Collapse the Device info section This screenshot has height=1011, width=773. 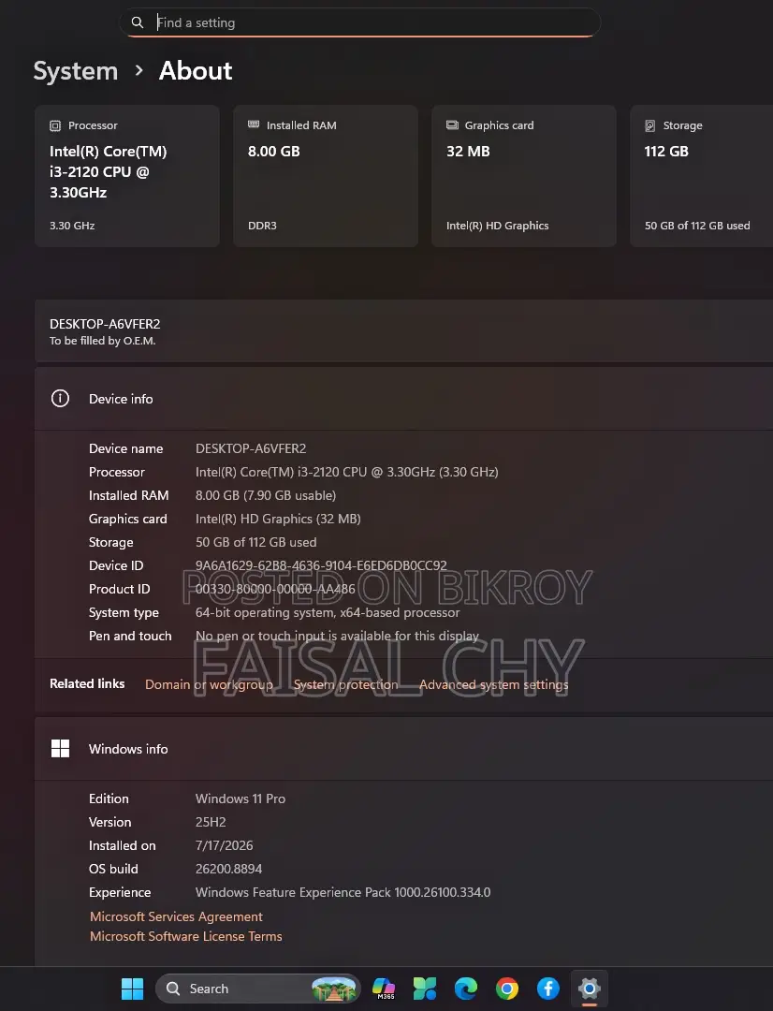coord(403,399)
